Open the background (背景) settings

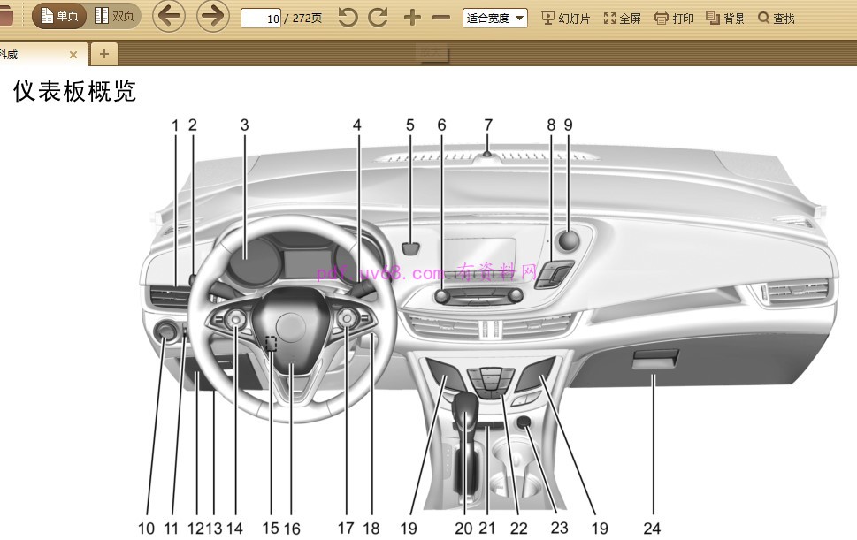725,18
